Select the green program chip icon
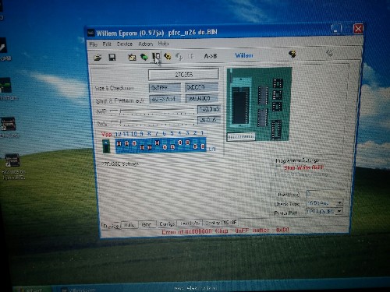 click(144, 57)
